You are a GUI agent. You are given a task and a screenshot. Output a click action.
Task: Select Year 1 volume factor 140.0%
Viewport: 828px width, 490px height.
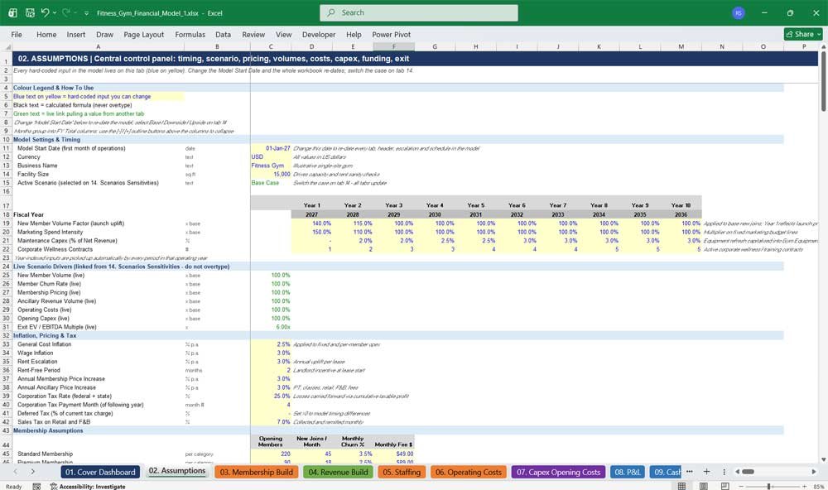pyautogui.click(x=311, y=223)
